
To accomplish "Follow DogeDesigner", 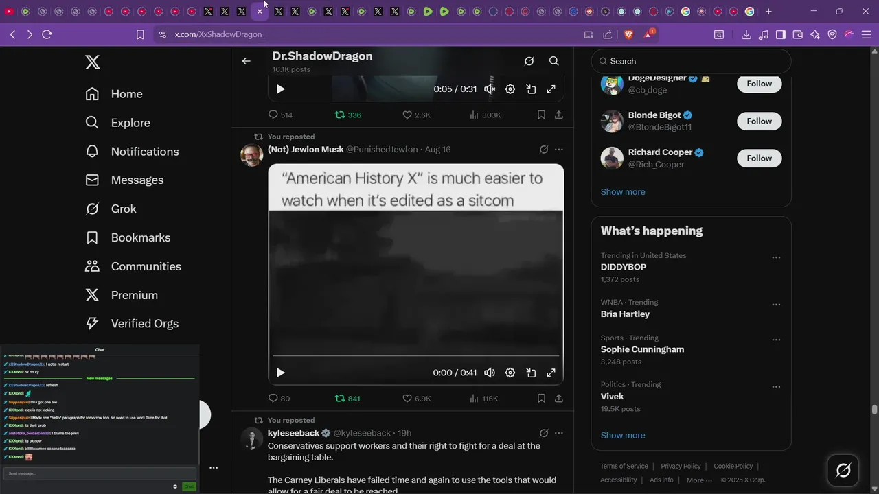I will pyautogui.click(x=760, y=84).
